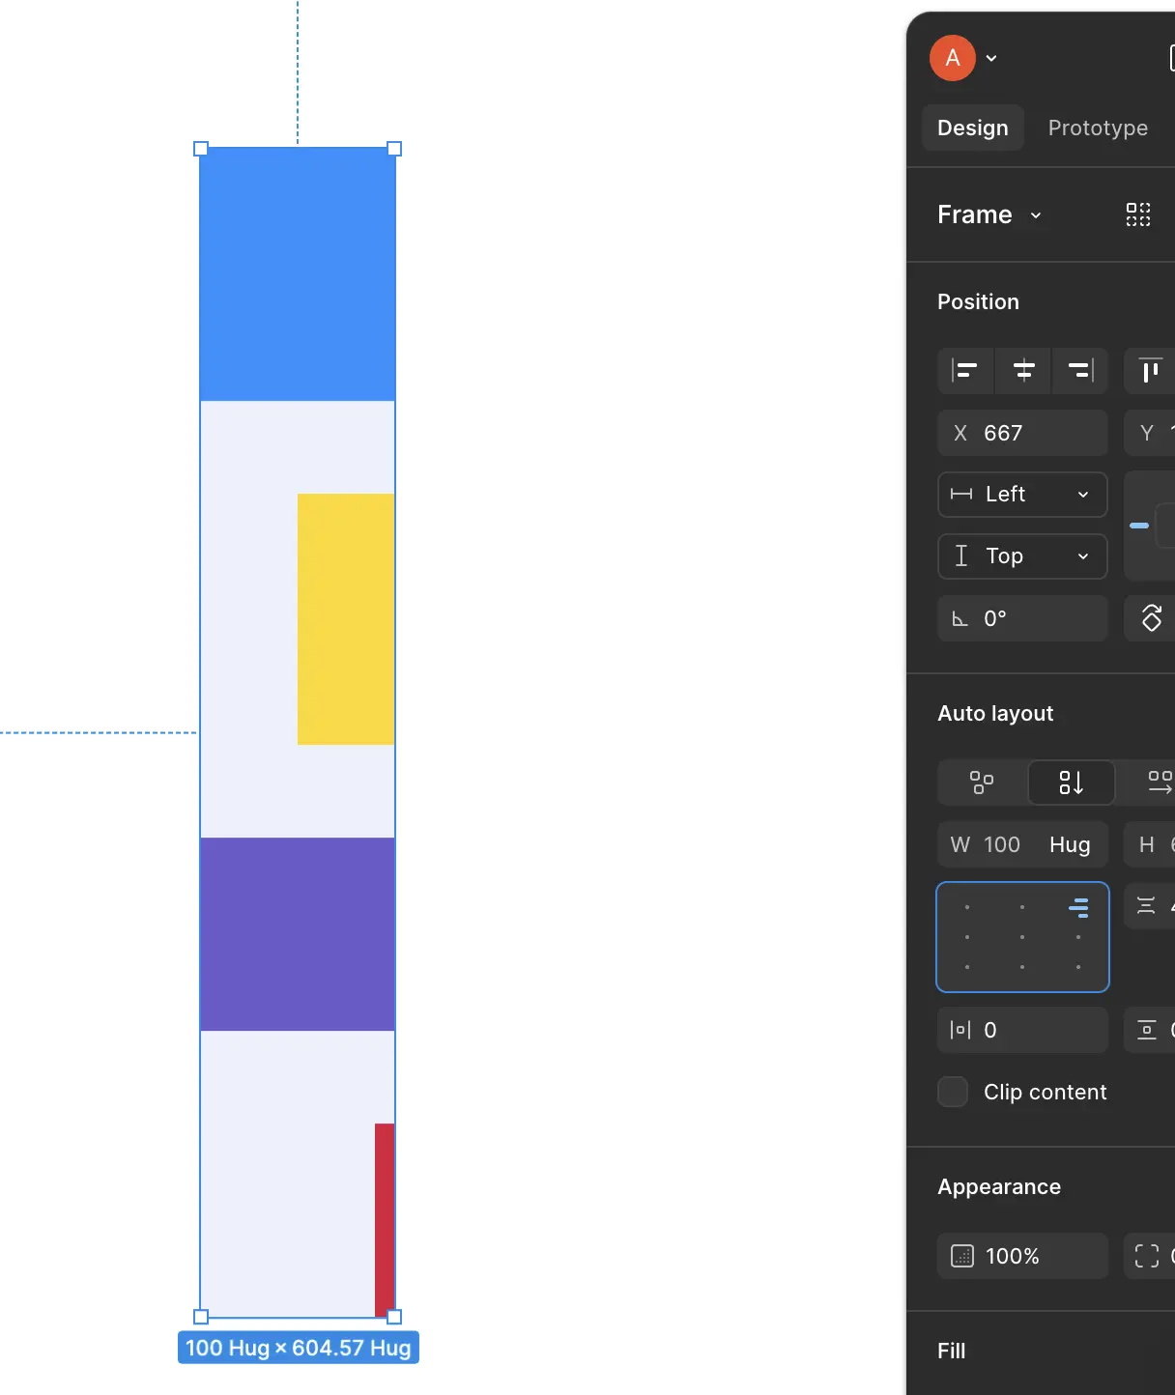Enable the Clip content checkbox

click(x=953, y=1092)
